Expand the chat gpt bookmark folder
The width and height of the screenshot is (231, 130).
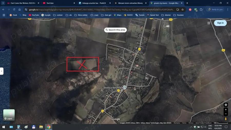point(106,15)
